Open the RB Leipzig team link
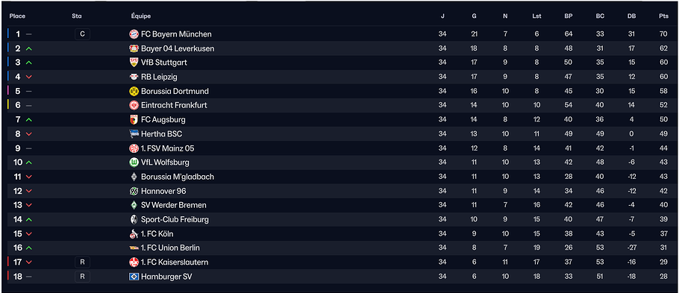The height and width of the screenshot is (293, 679). click(x=159, y=77)
